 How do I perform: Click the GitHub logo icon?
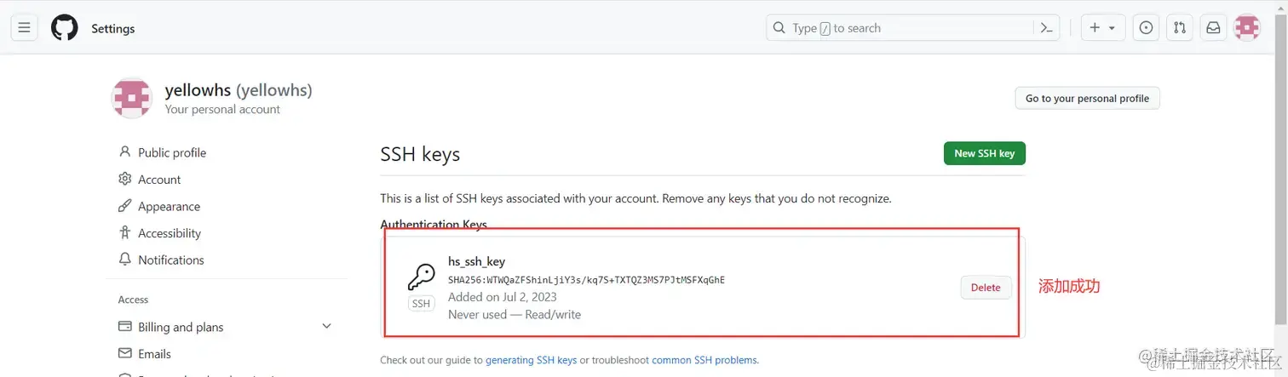coord(65,28)
